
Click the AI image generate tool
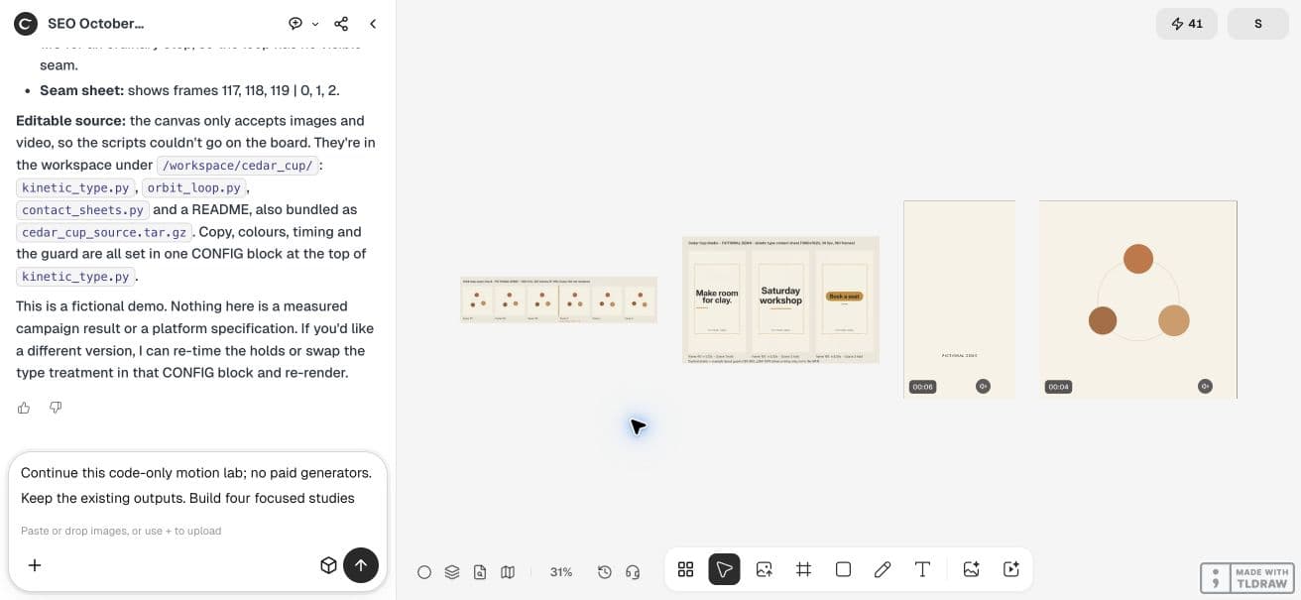[971, 569]
